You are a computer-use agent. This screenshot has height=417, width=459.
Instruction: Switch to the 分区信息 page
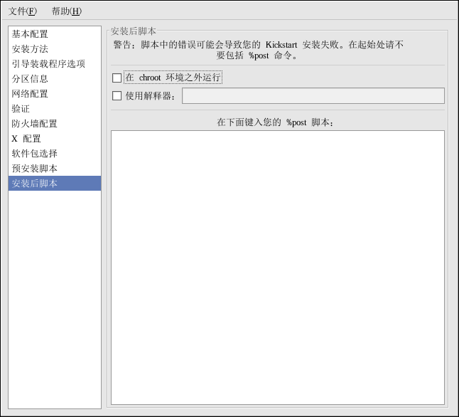point(30,79)
